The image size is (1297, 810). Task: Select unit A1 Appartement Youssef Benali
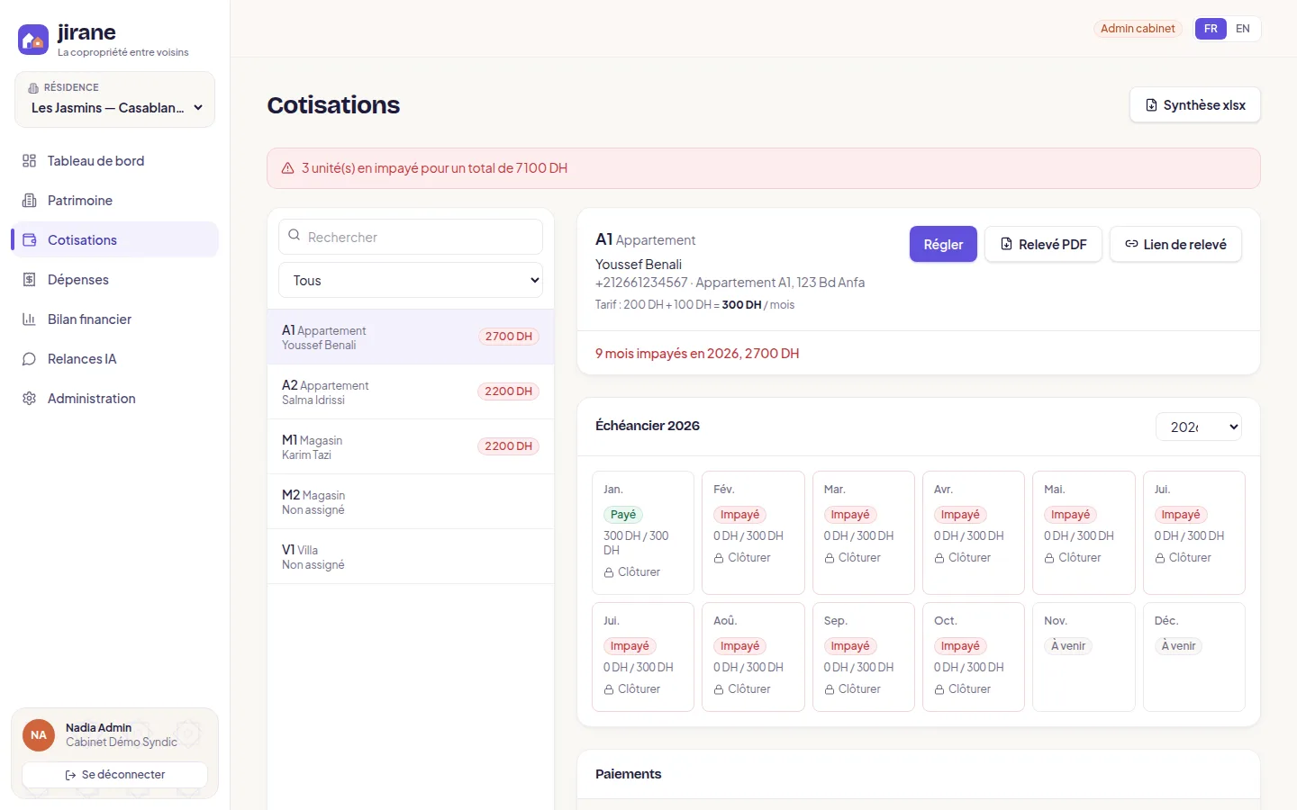coord(411,337)
